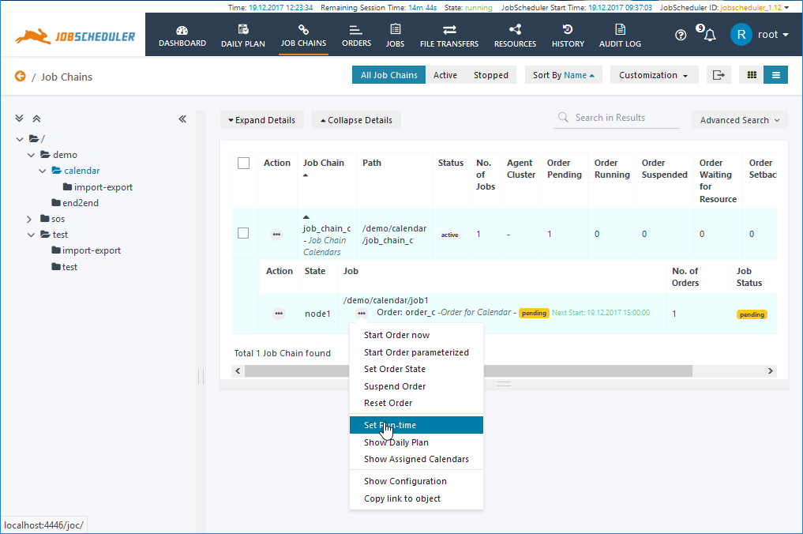
Task: Click the Expand Details button
Action: (x=262, y=120)
